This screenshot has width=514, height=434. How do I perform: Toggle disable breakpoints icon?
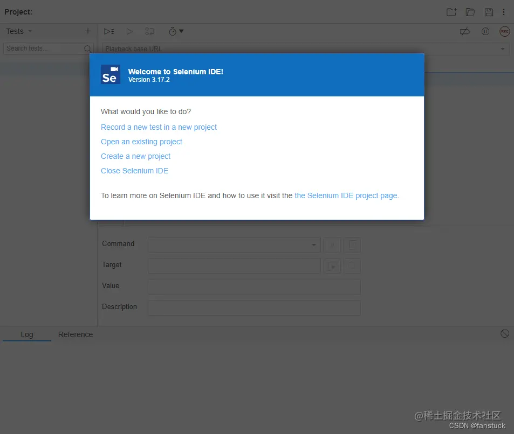tap(465, 31)
